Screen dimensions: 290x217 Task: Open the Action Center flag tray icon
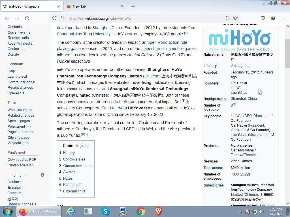click(x=248, y=212)
